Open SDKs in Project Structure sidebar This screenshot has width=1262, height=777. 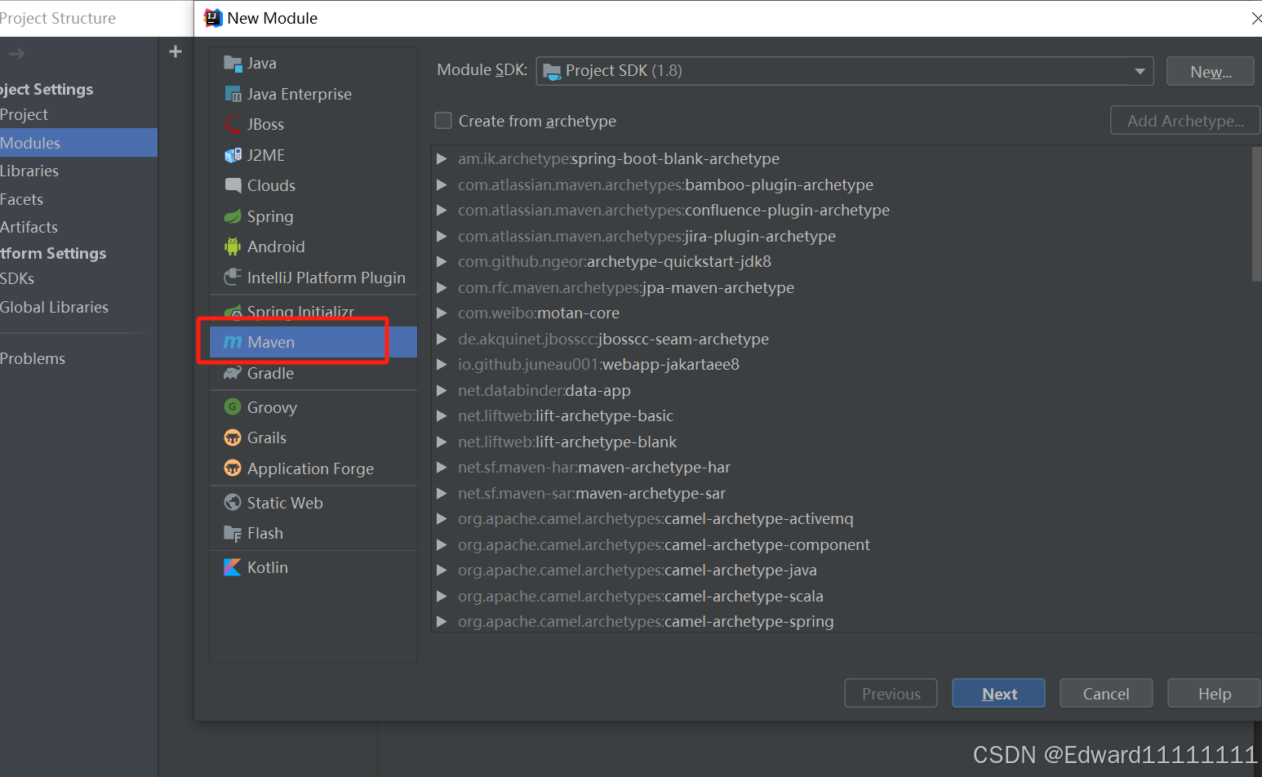point(78,278)
